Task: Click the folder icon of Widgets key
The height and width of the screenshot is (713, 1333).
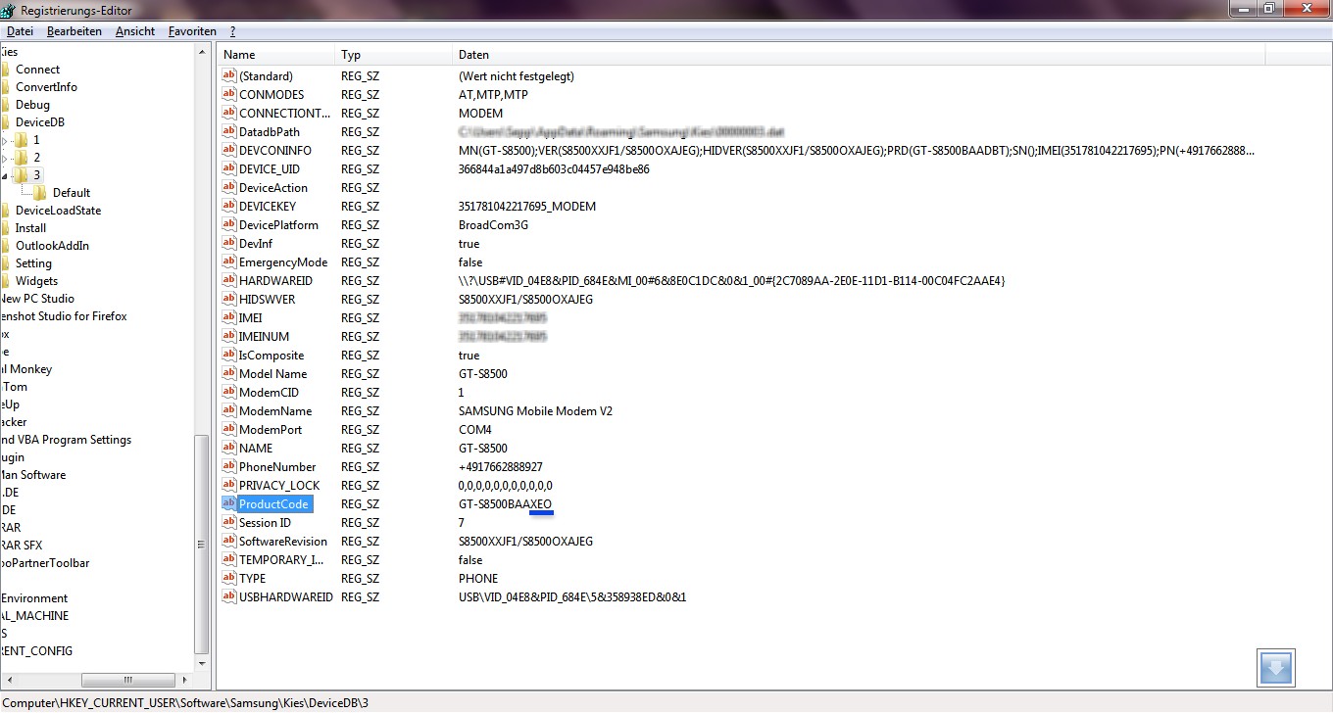Action: pyautogui.click(x=5, y=281)
